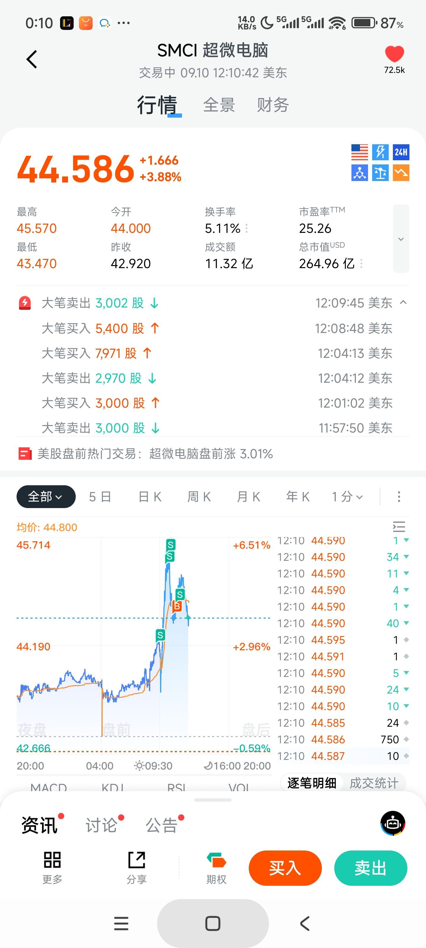Tap the bottom sheet drag handle

click(x=213, y=800)
